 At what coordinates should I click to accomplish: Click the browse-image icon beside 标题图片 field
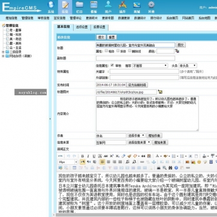160,92
